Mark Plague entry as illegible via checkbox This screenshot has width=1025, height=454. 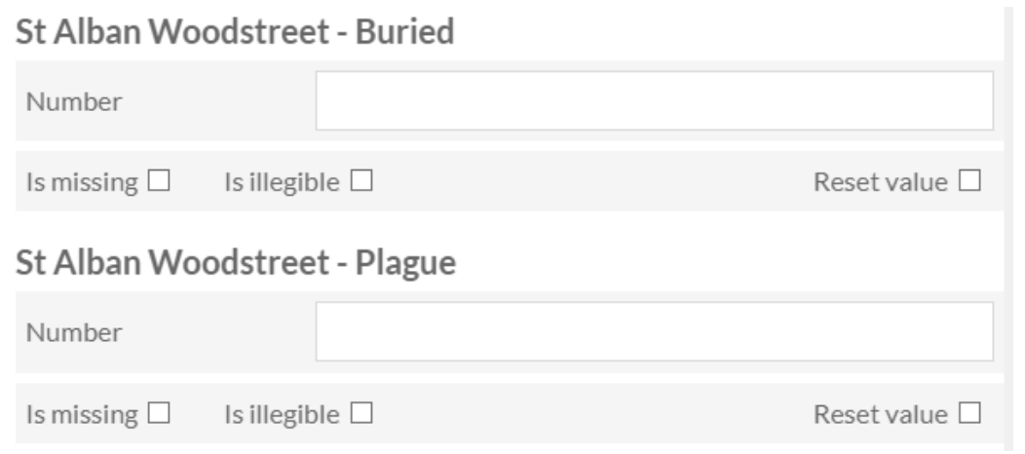[x=361, y=413]
